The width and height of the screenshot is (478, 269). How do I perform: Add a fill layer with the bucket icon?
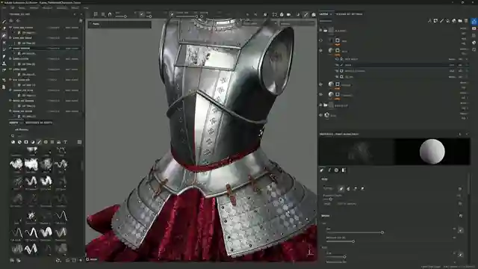(448, 21)
